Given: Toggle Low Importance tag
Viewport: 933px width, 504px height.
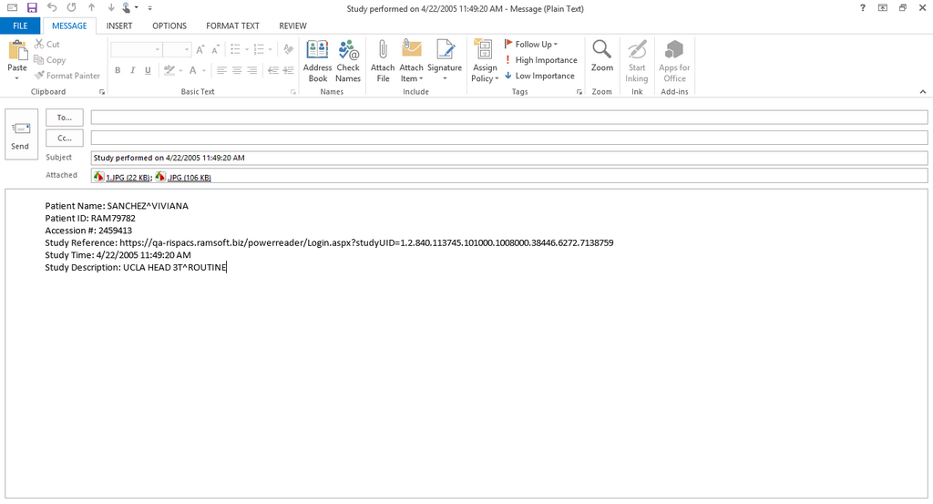Looking at the screenshot, I should [x=539, y=76].
